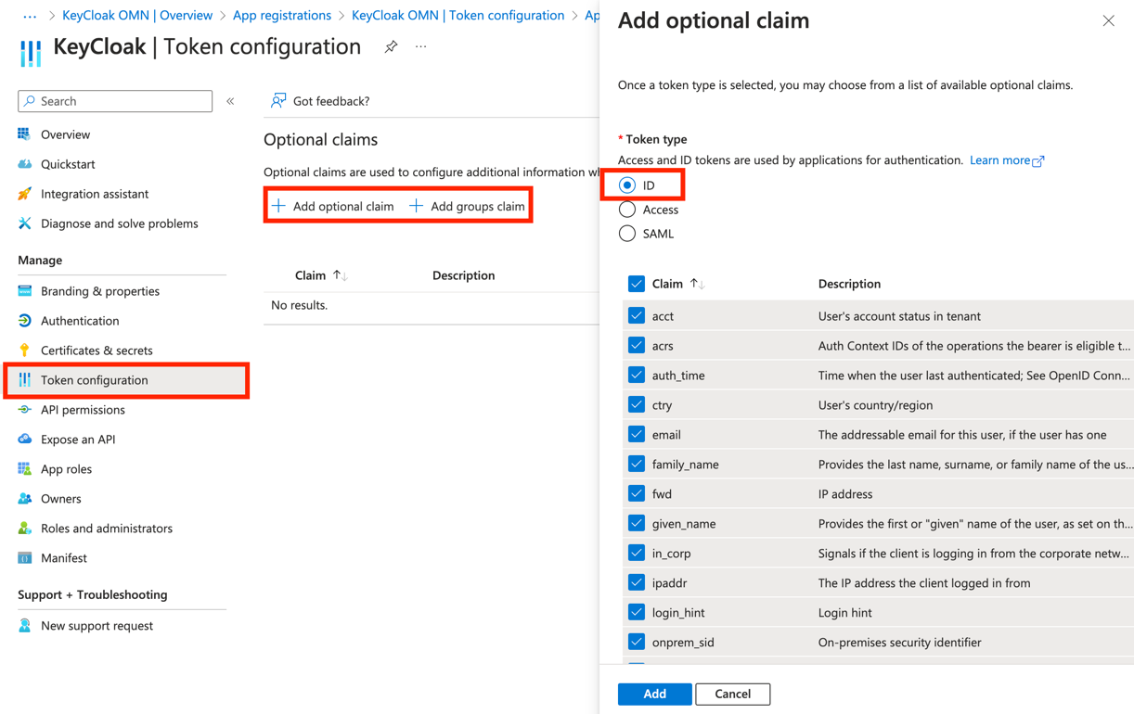Open API permissions in Manage menu
This screenshot has width=1134, height=714.
pos(83,410)
